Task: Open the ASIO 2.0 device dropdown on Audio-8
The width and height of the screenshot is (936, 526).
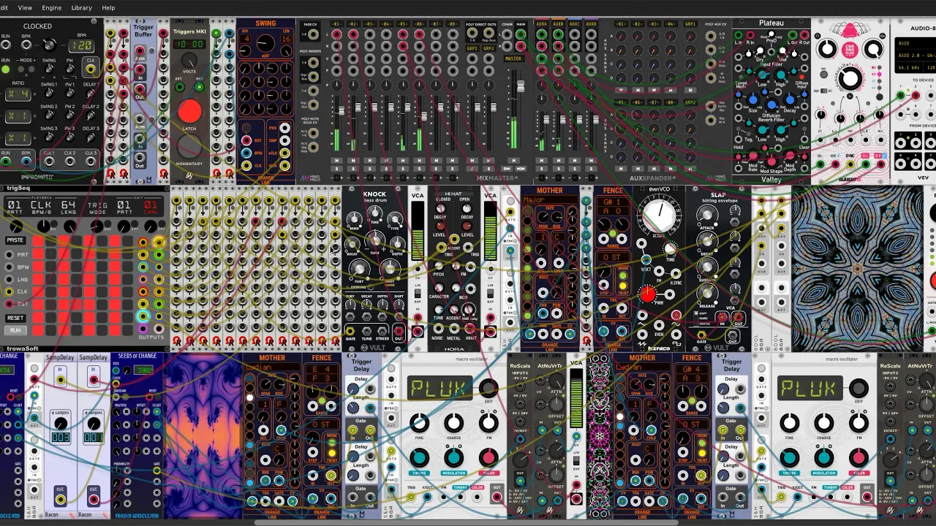Action: (x=916, y=56)
